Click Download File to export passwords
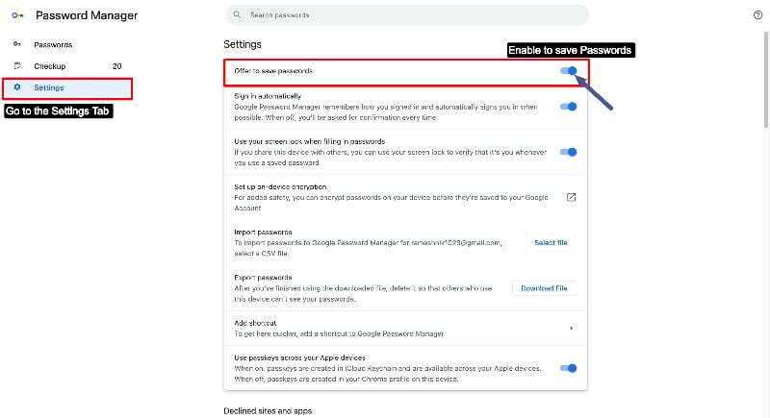This screenshot has height=418, width=770. (544, 288)
